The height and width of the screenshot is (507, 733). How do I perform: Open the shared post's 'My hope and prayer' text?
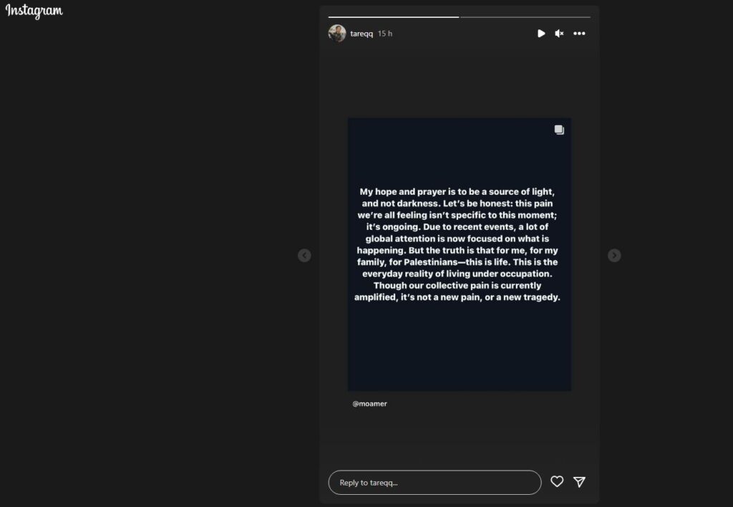(457, 244)
